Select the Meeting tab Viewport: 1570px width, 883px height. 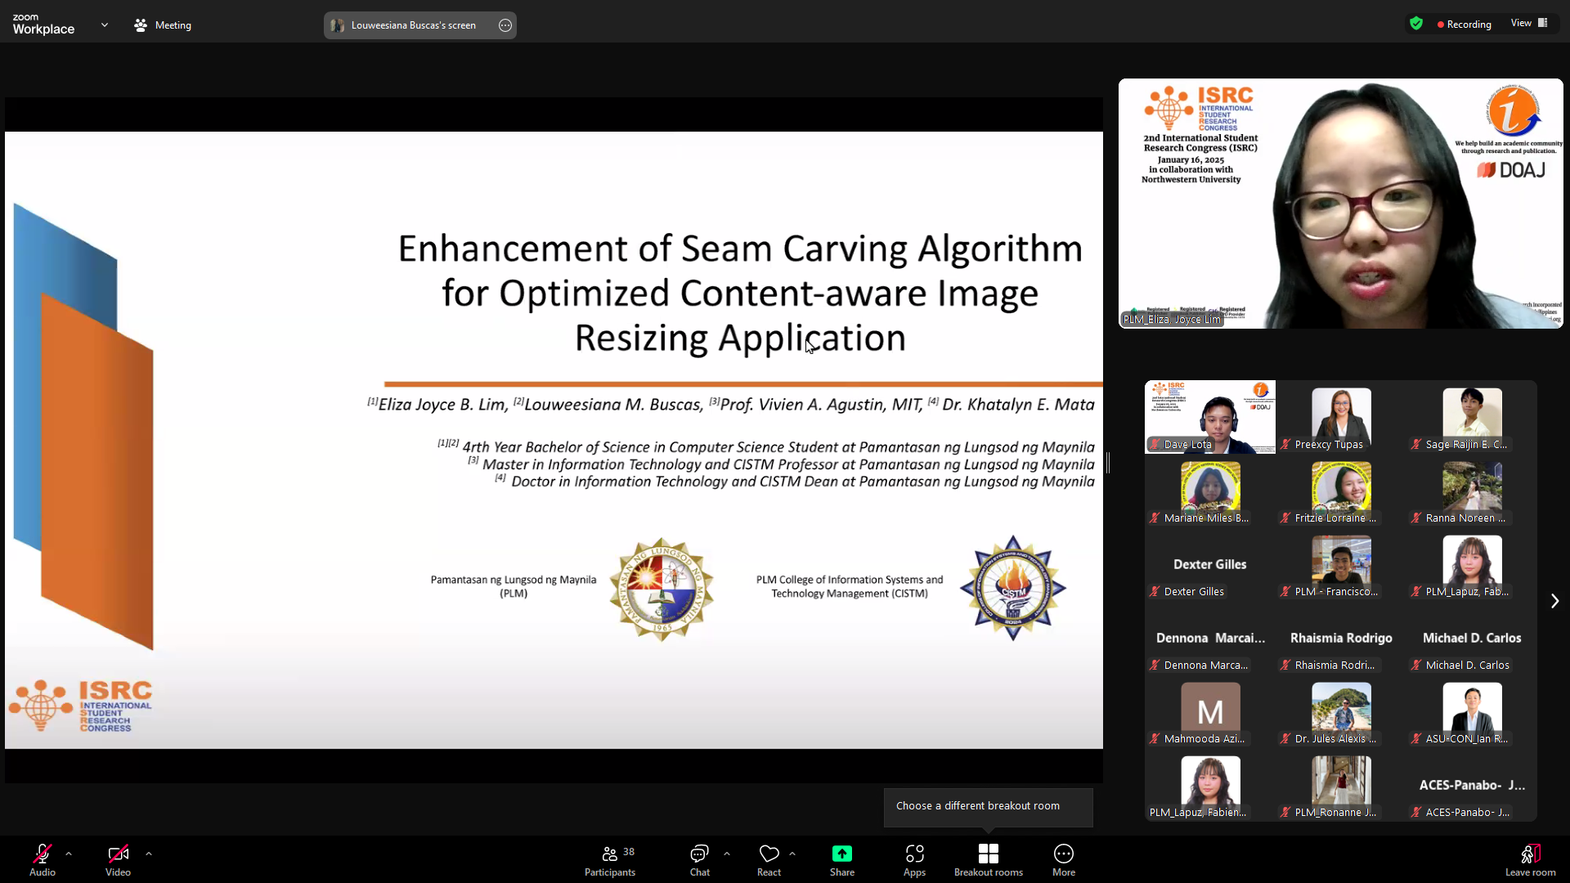(163, 25)
